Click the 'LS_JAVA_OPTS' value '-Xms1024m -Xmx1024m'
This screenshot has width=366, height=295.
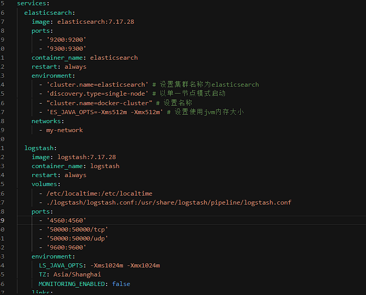[125, 265]
